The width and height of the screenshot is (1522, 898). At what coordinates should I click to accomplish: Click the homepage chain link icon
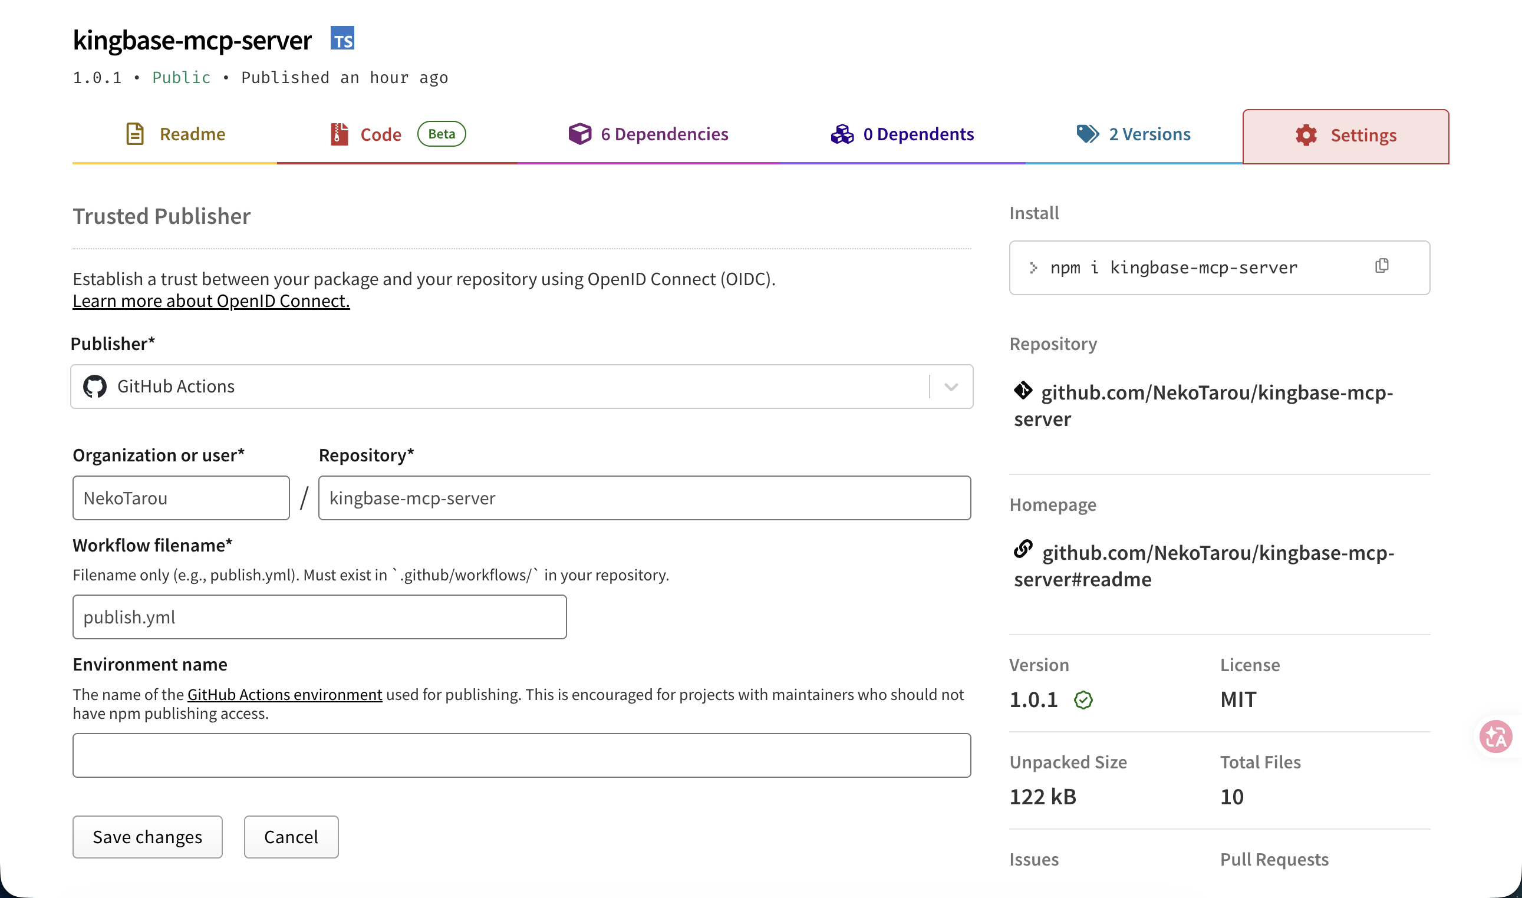click(1023, 549)
